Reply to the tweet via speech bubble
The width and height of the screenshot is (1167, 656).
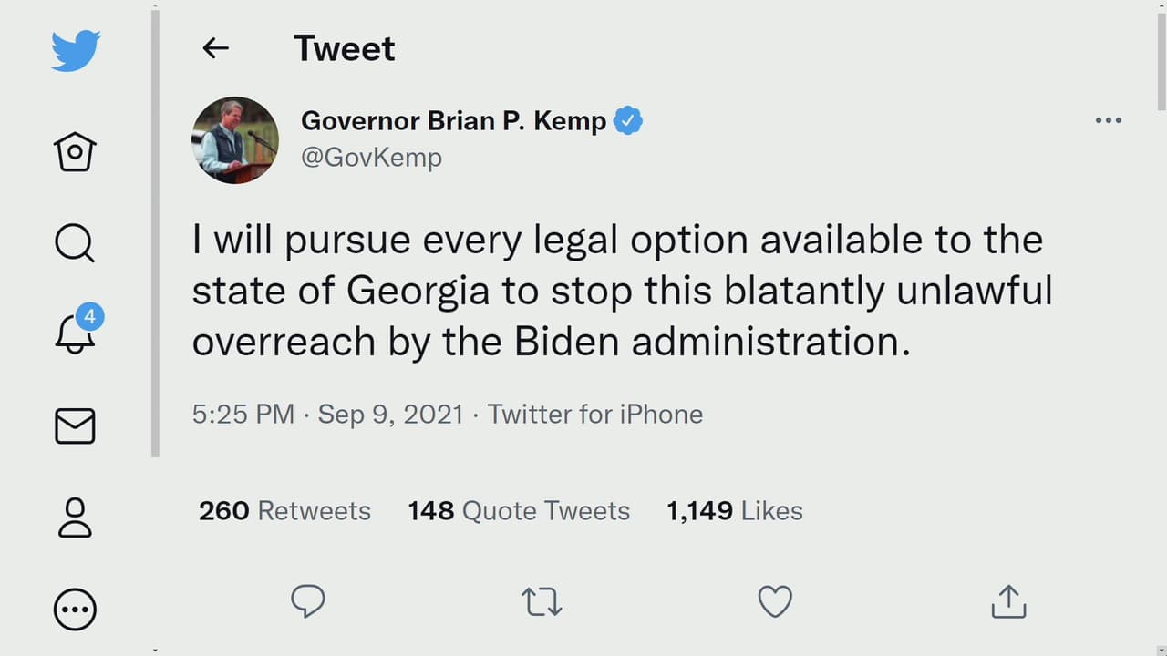[308, 601]
